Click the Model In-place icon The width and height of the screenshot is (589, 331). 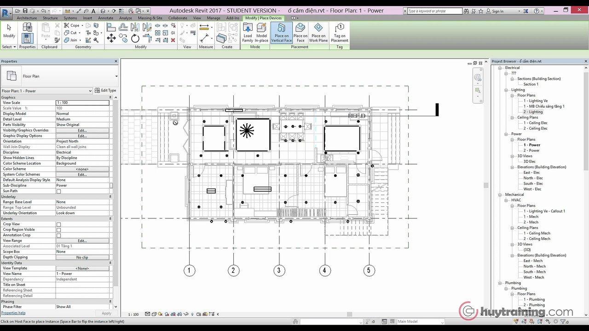[261, 33]
